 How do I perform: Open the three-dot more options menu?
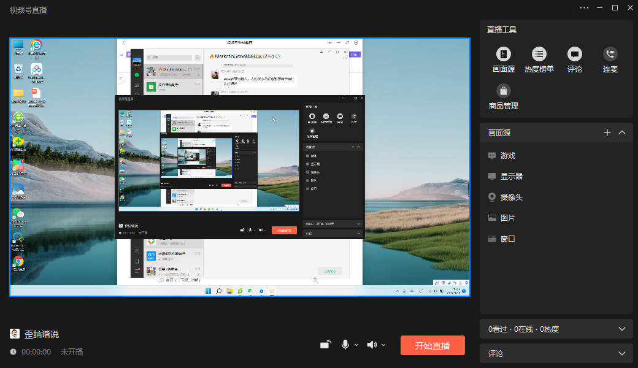[x=584, y=7]
